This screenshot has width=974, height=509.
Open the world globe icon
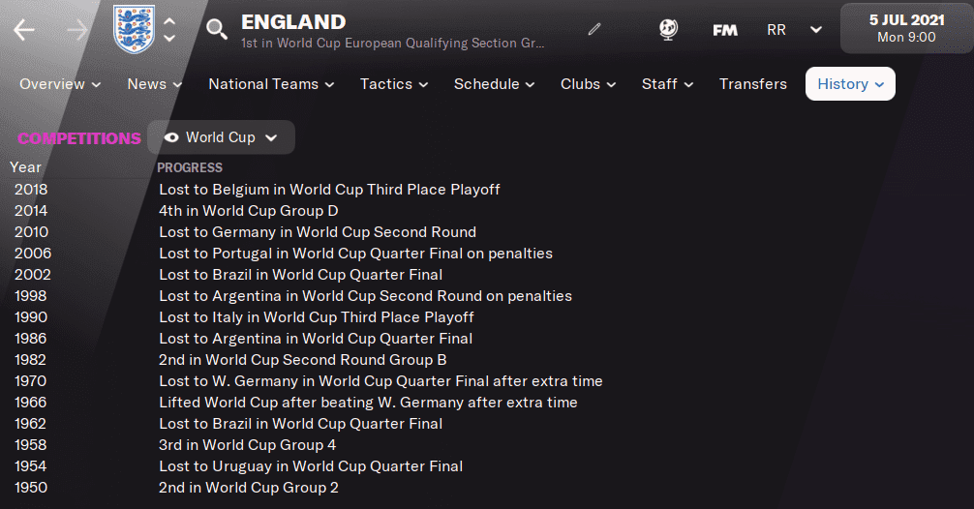click(668, 30)
